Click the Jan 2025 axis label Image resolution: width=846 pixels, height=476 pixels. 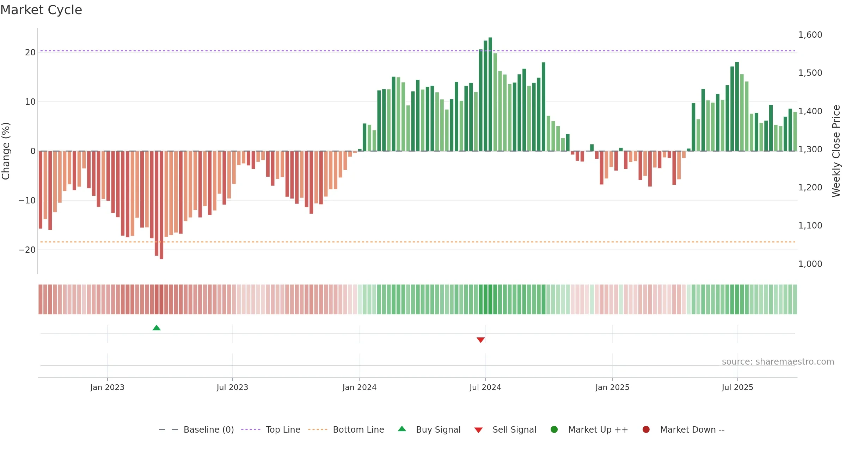point(612,387)
